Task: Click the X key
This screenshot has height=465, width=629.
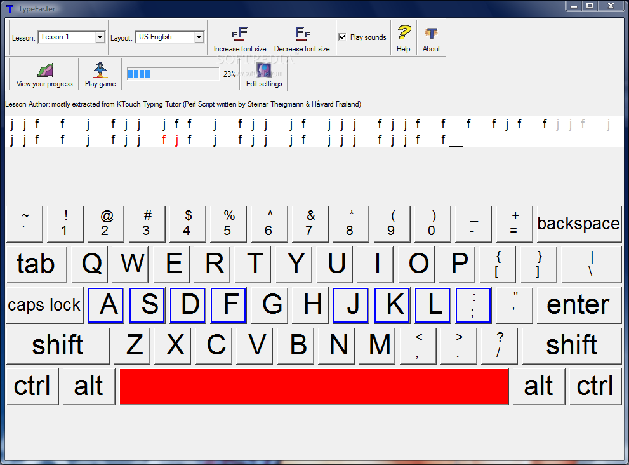Action: tap(173, 346)
